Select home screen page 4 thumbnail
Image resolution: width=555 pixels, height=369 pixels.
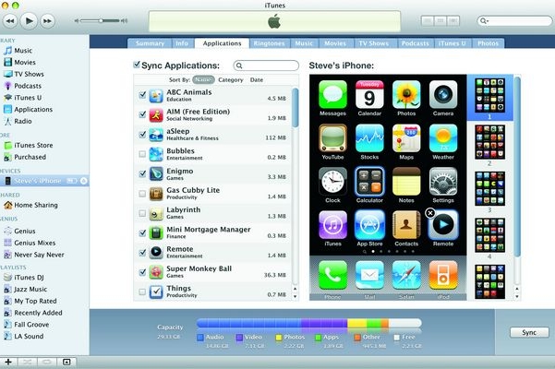[489, 235]
